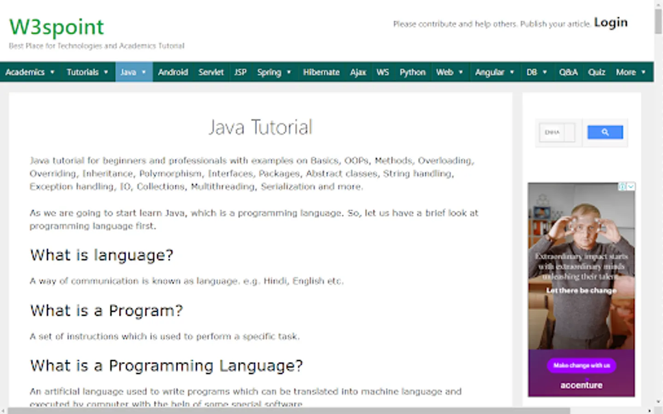Expand the Spring menu dropdown
This screenshot has width=663, height=414.
[x=274, y=72]
